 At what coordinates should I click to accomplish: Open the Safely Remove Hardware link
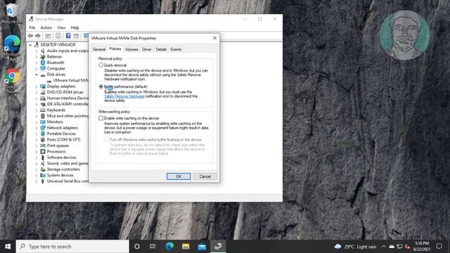tap(124, 96)
